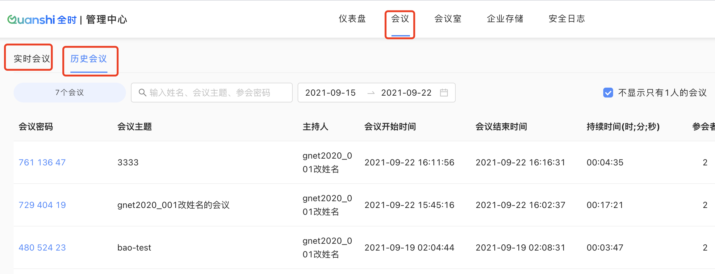Switch to the 安全日志 tab
This screenshot has height=274, width=715.
click(x=567, y=19)
